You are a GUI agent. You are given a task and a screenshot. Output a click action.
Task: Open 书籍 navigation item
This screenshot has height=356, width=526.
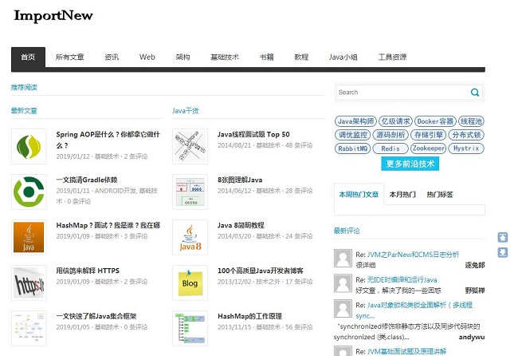click(267, 57)
